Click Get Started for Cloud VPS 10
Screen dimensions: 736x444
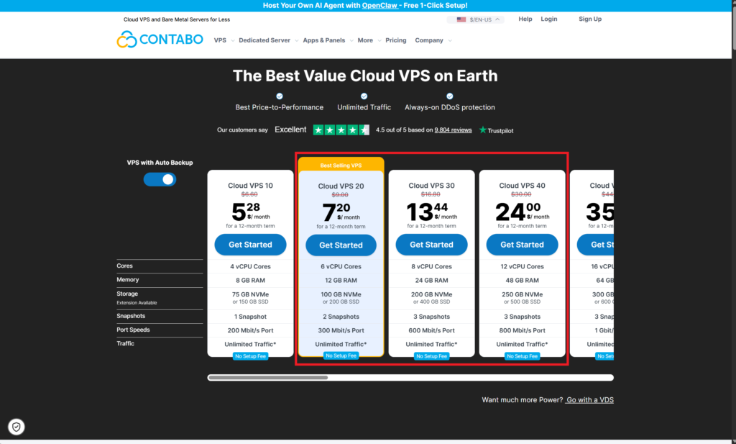(x=250, y=245)
